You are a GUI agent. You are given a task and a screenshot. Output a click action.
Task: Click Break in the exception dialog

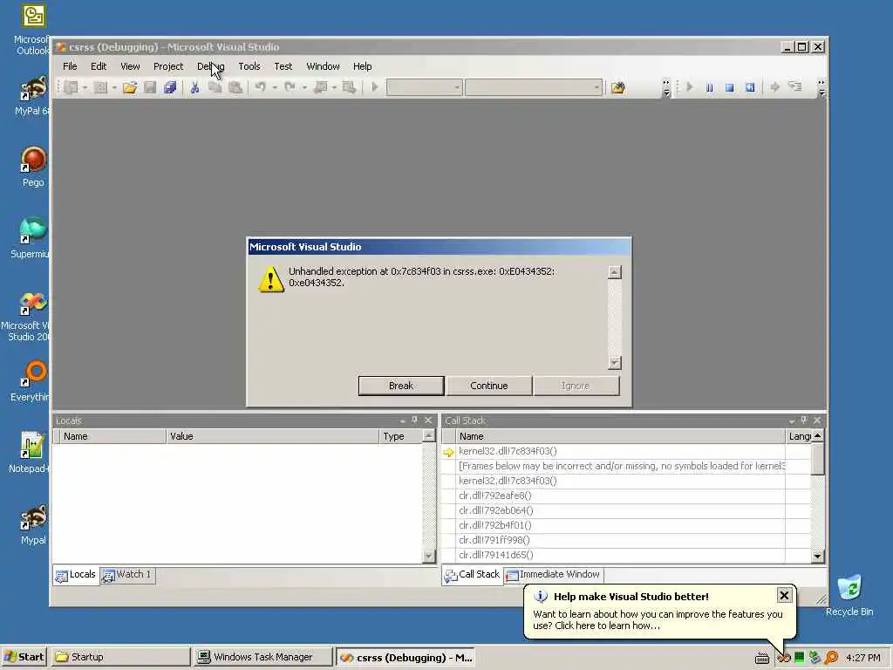pyautogui.click(x=401, y=386)
